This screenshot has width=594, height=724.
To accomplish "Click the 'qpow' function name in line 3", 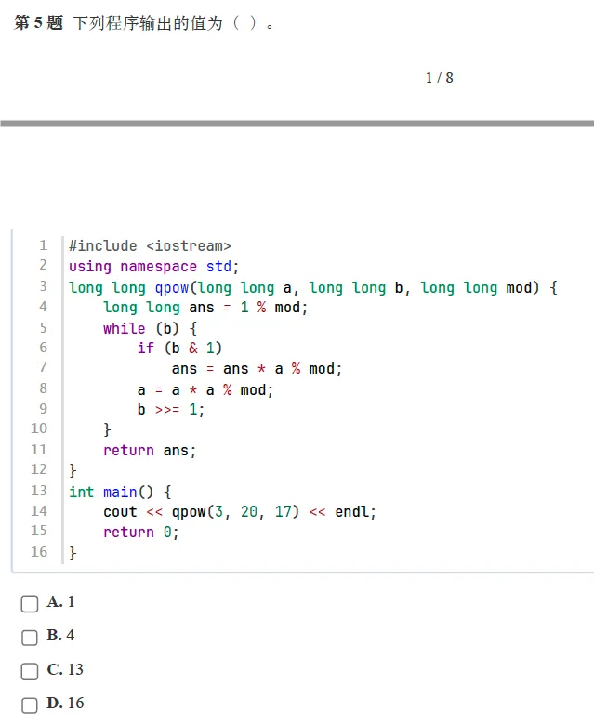I will point(172,288).
